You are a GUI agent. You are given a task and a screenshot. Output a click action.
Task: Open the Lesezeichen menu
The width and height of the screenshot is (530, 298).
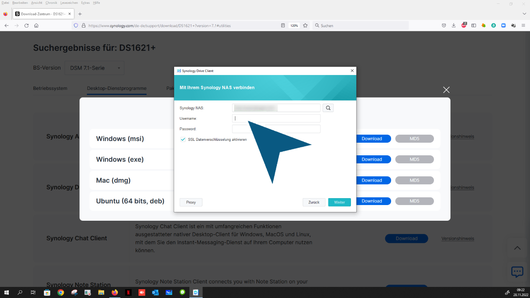click(x=69, y=3)
